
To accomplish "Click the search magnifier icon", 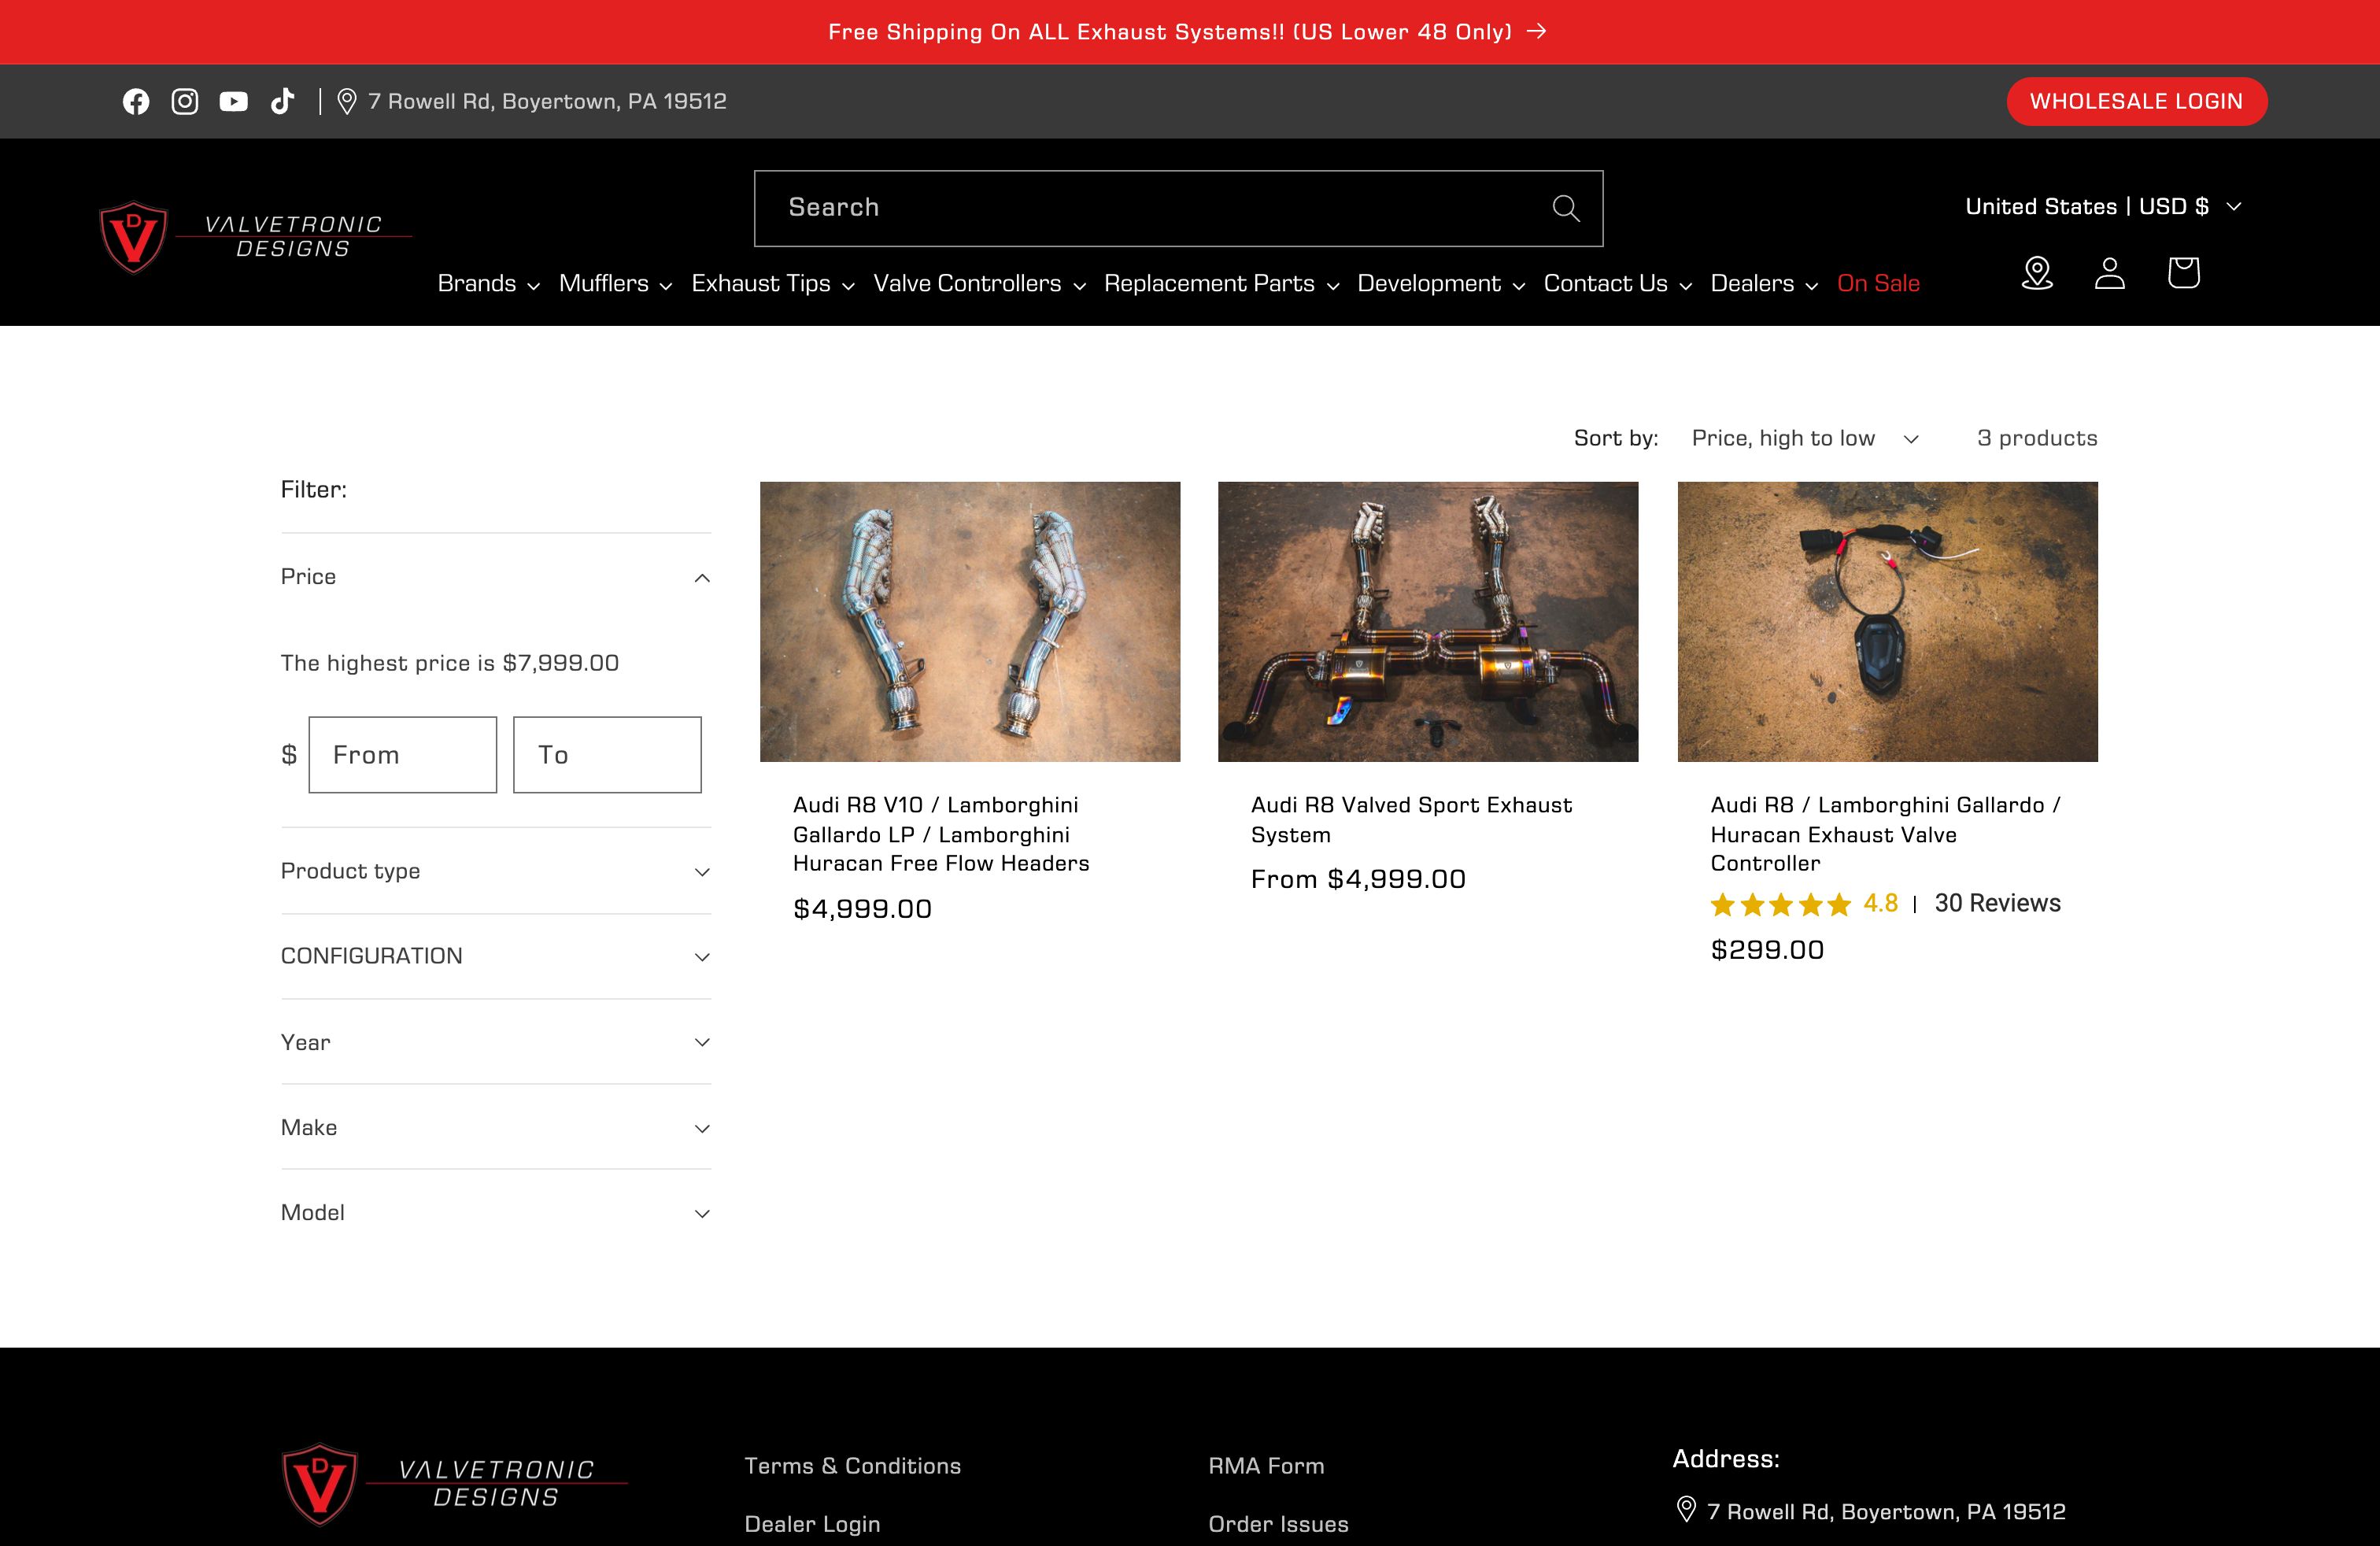I will coord(1565,208).
